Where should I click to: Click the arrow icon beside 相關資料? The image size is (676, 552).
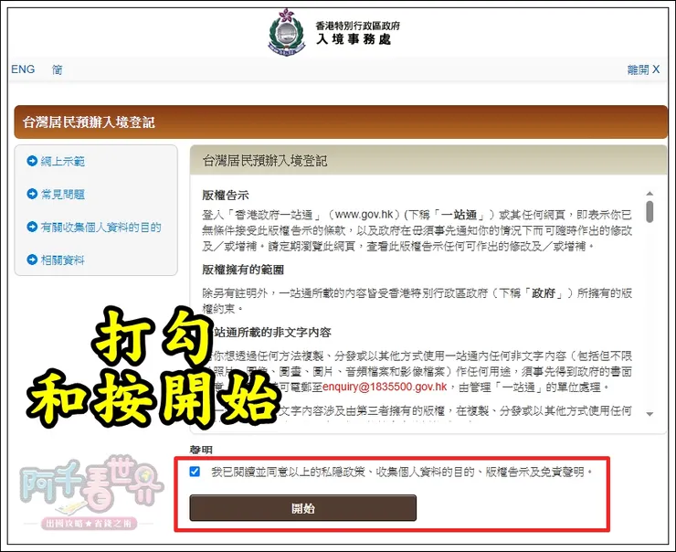(32, 260)
